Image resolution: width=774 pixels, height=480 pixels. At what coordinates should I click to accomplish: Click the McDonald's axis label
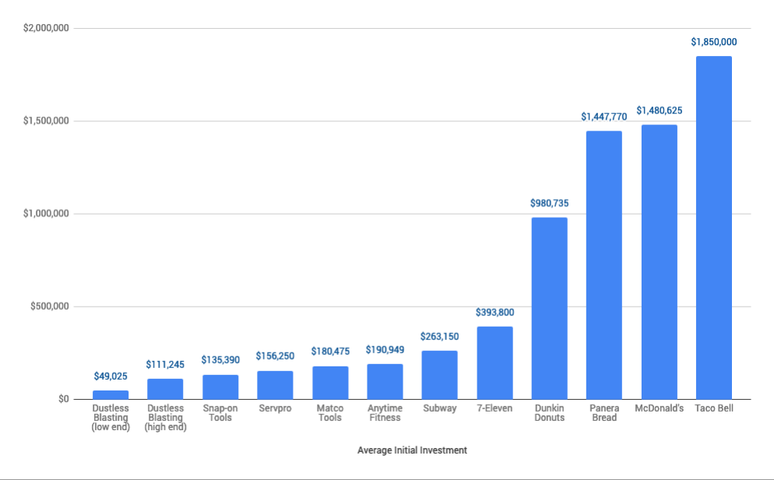pyautogui.click(x=659, y=408)
